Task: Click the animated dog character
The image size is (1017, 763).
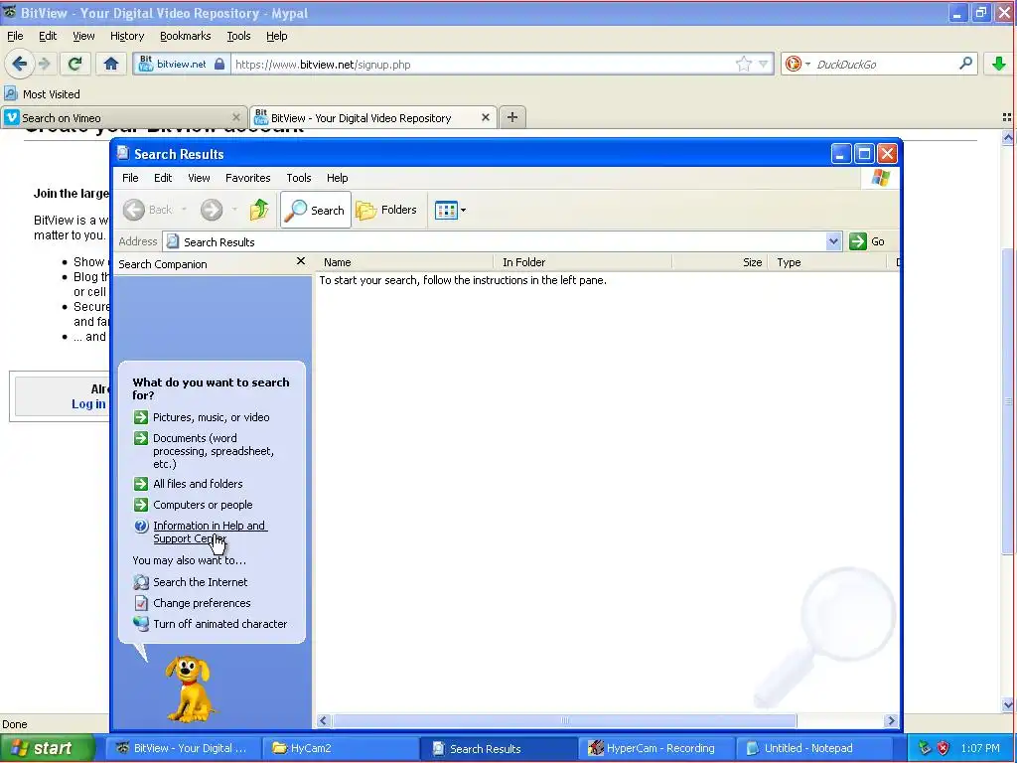Action: click(189, 688)
